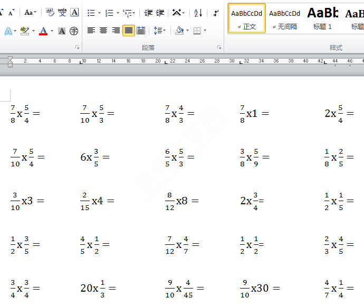Click the Clear Formatting eraser icon
Image resolution: width=364 pixels, height=308 pixels.
tap(50, 12)
